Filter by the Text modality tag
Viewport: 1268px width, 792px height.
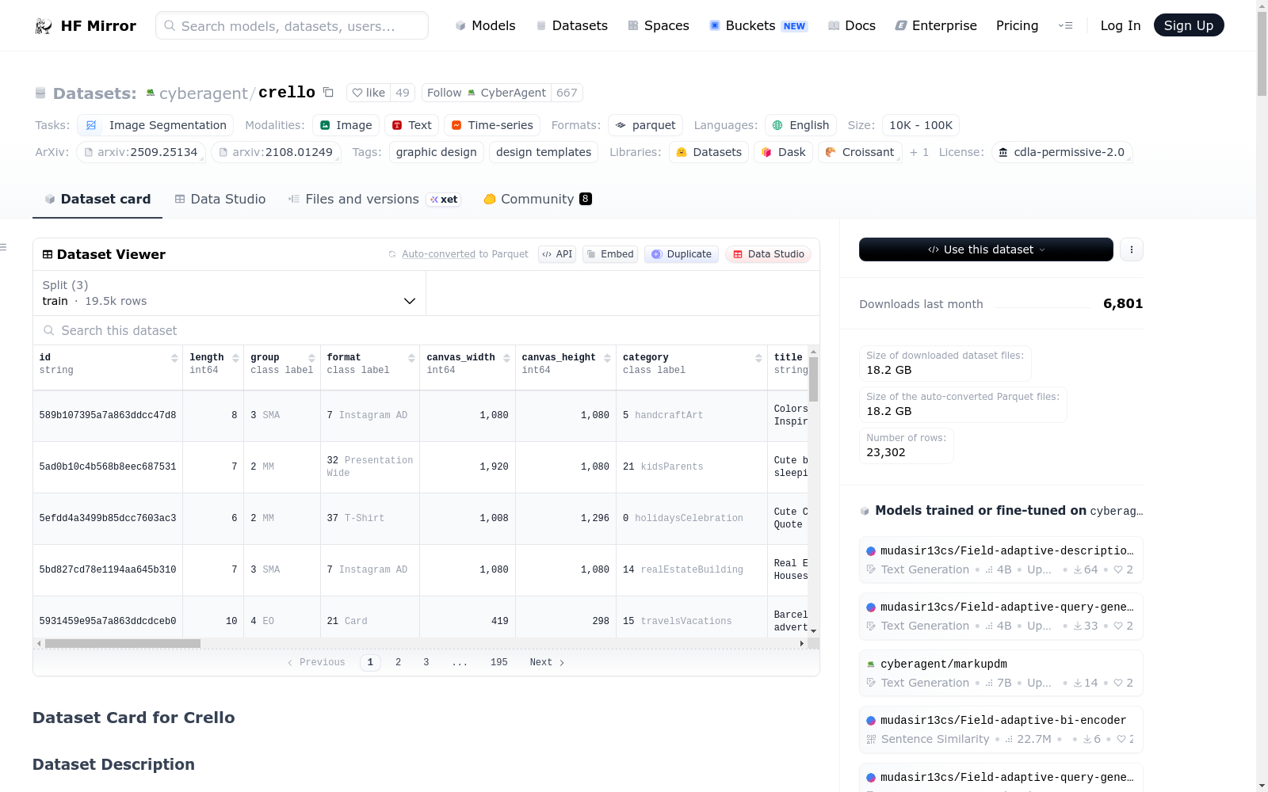(x=412, y=125)
